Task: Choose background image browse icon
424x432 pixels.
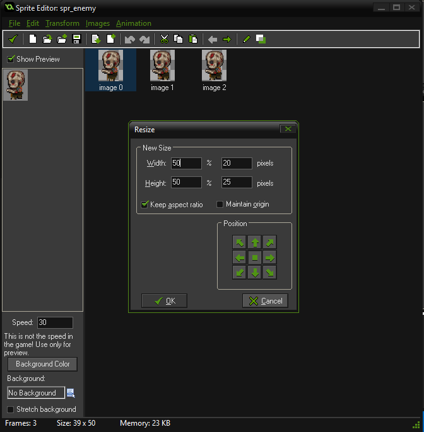Action: 71,393
